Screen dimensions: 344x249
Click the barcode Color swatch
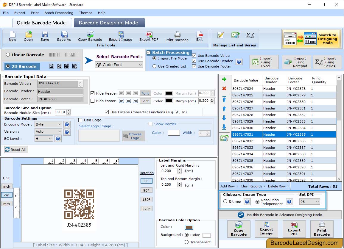189,227
